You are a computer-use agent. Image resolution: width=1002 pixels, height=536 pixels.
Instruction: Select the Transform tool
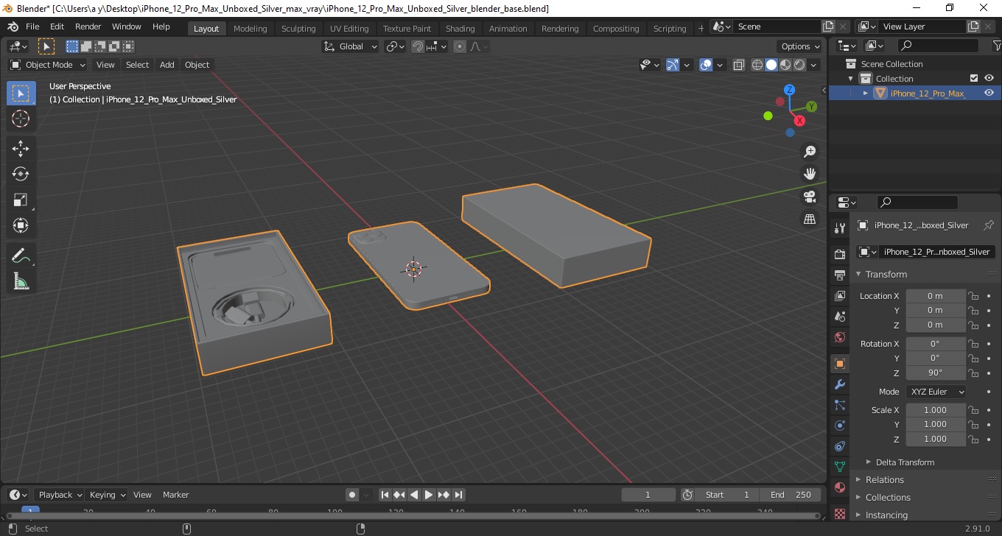point(21,225)
